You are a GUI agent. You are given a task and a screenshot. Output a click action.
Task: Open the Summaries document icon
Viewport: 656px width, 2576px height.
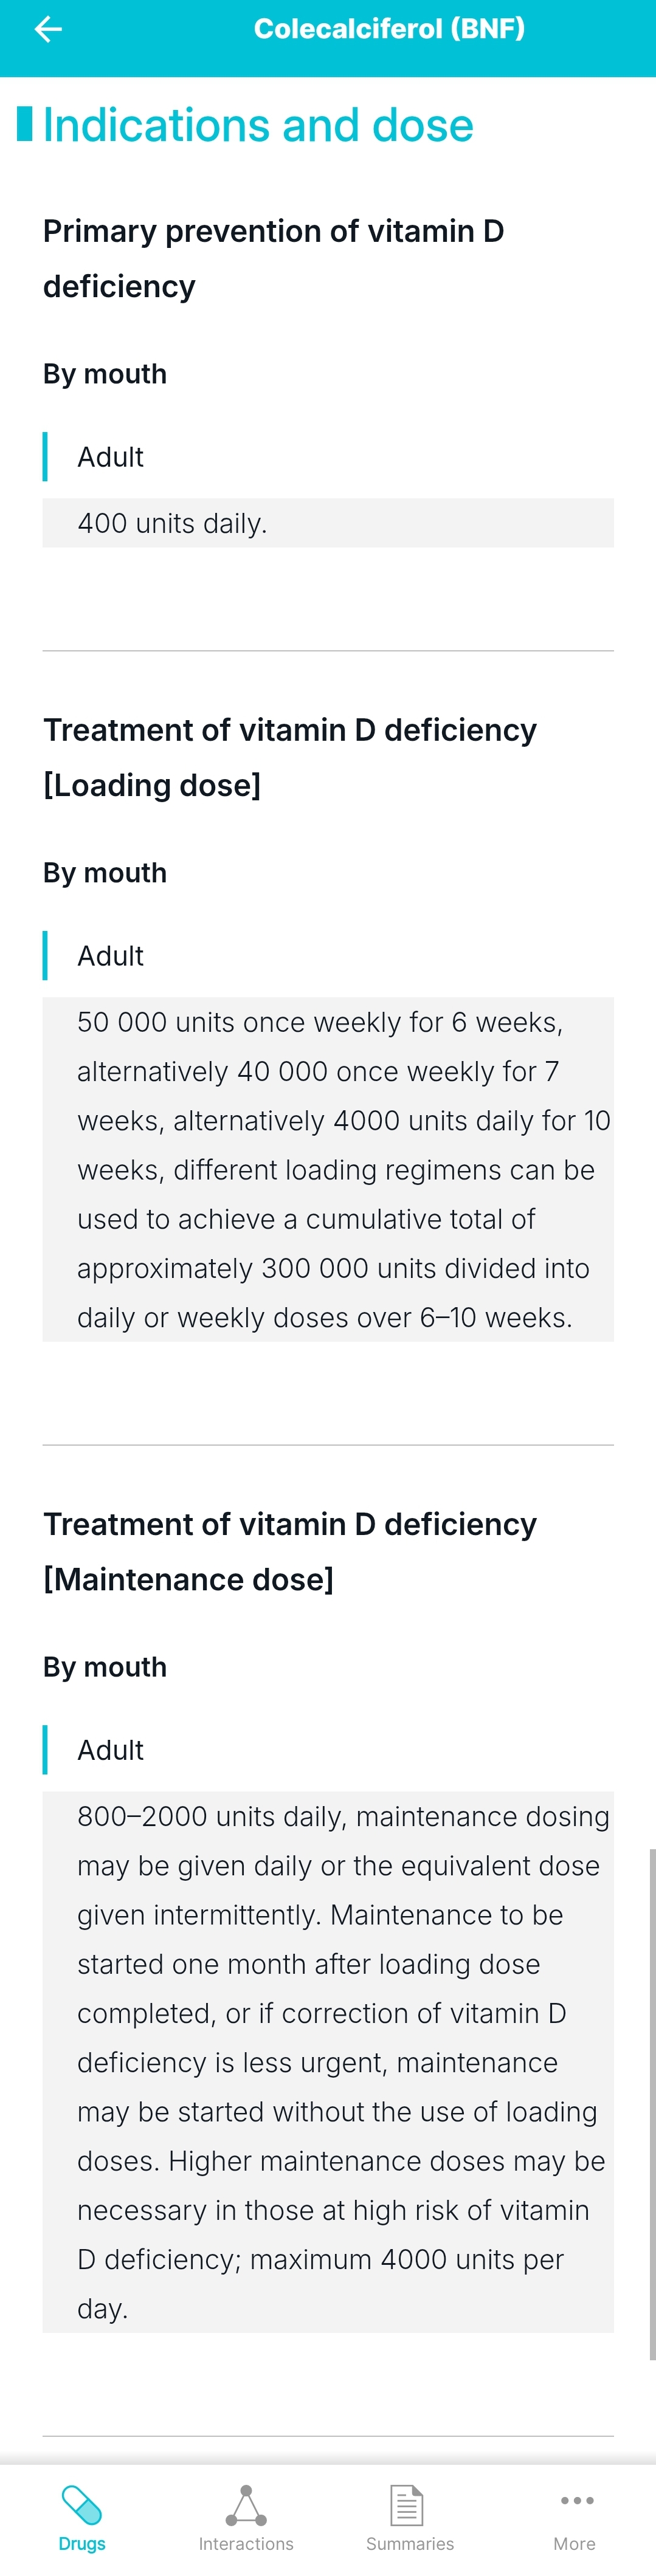(x=407, y=2505)
